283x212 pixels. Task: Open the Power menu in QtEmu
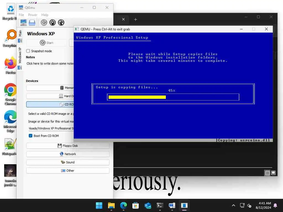[33, 15]
